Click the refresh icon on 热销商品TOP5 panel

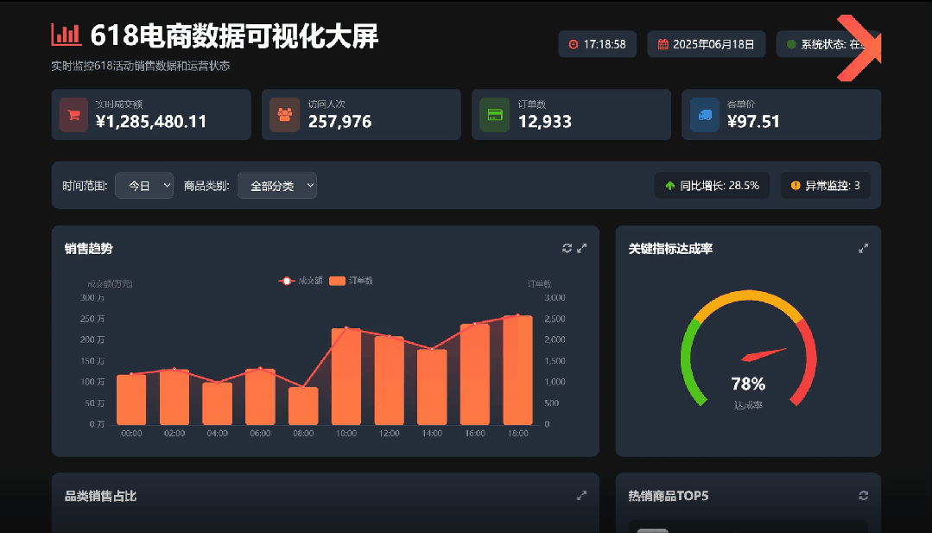pos(863,496)
